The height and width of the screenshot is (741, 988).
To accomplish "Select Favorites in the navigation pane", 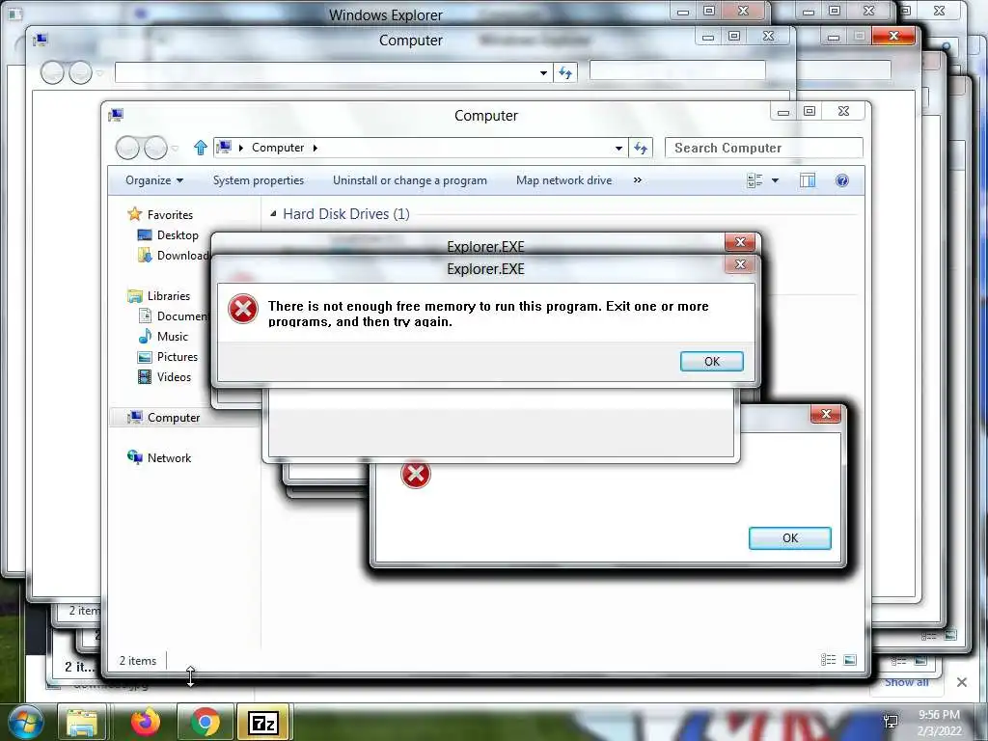I will [160, 215].
